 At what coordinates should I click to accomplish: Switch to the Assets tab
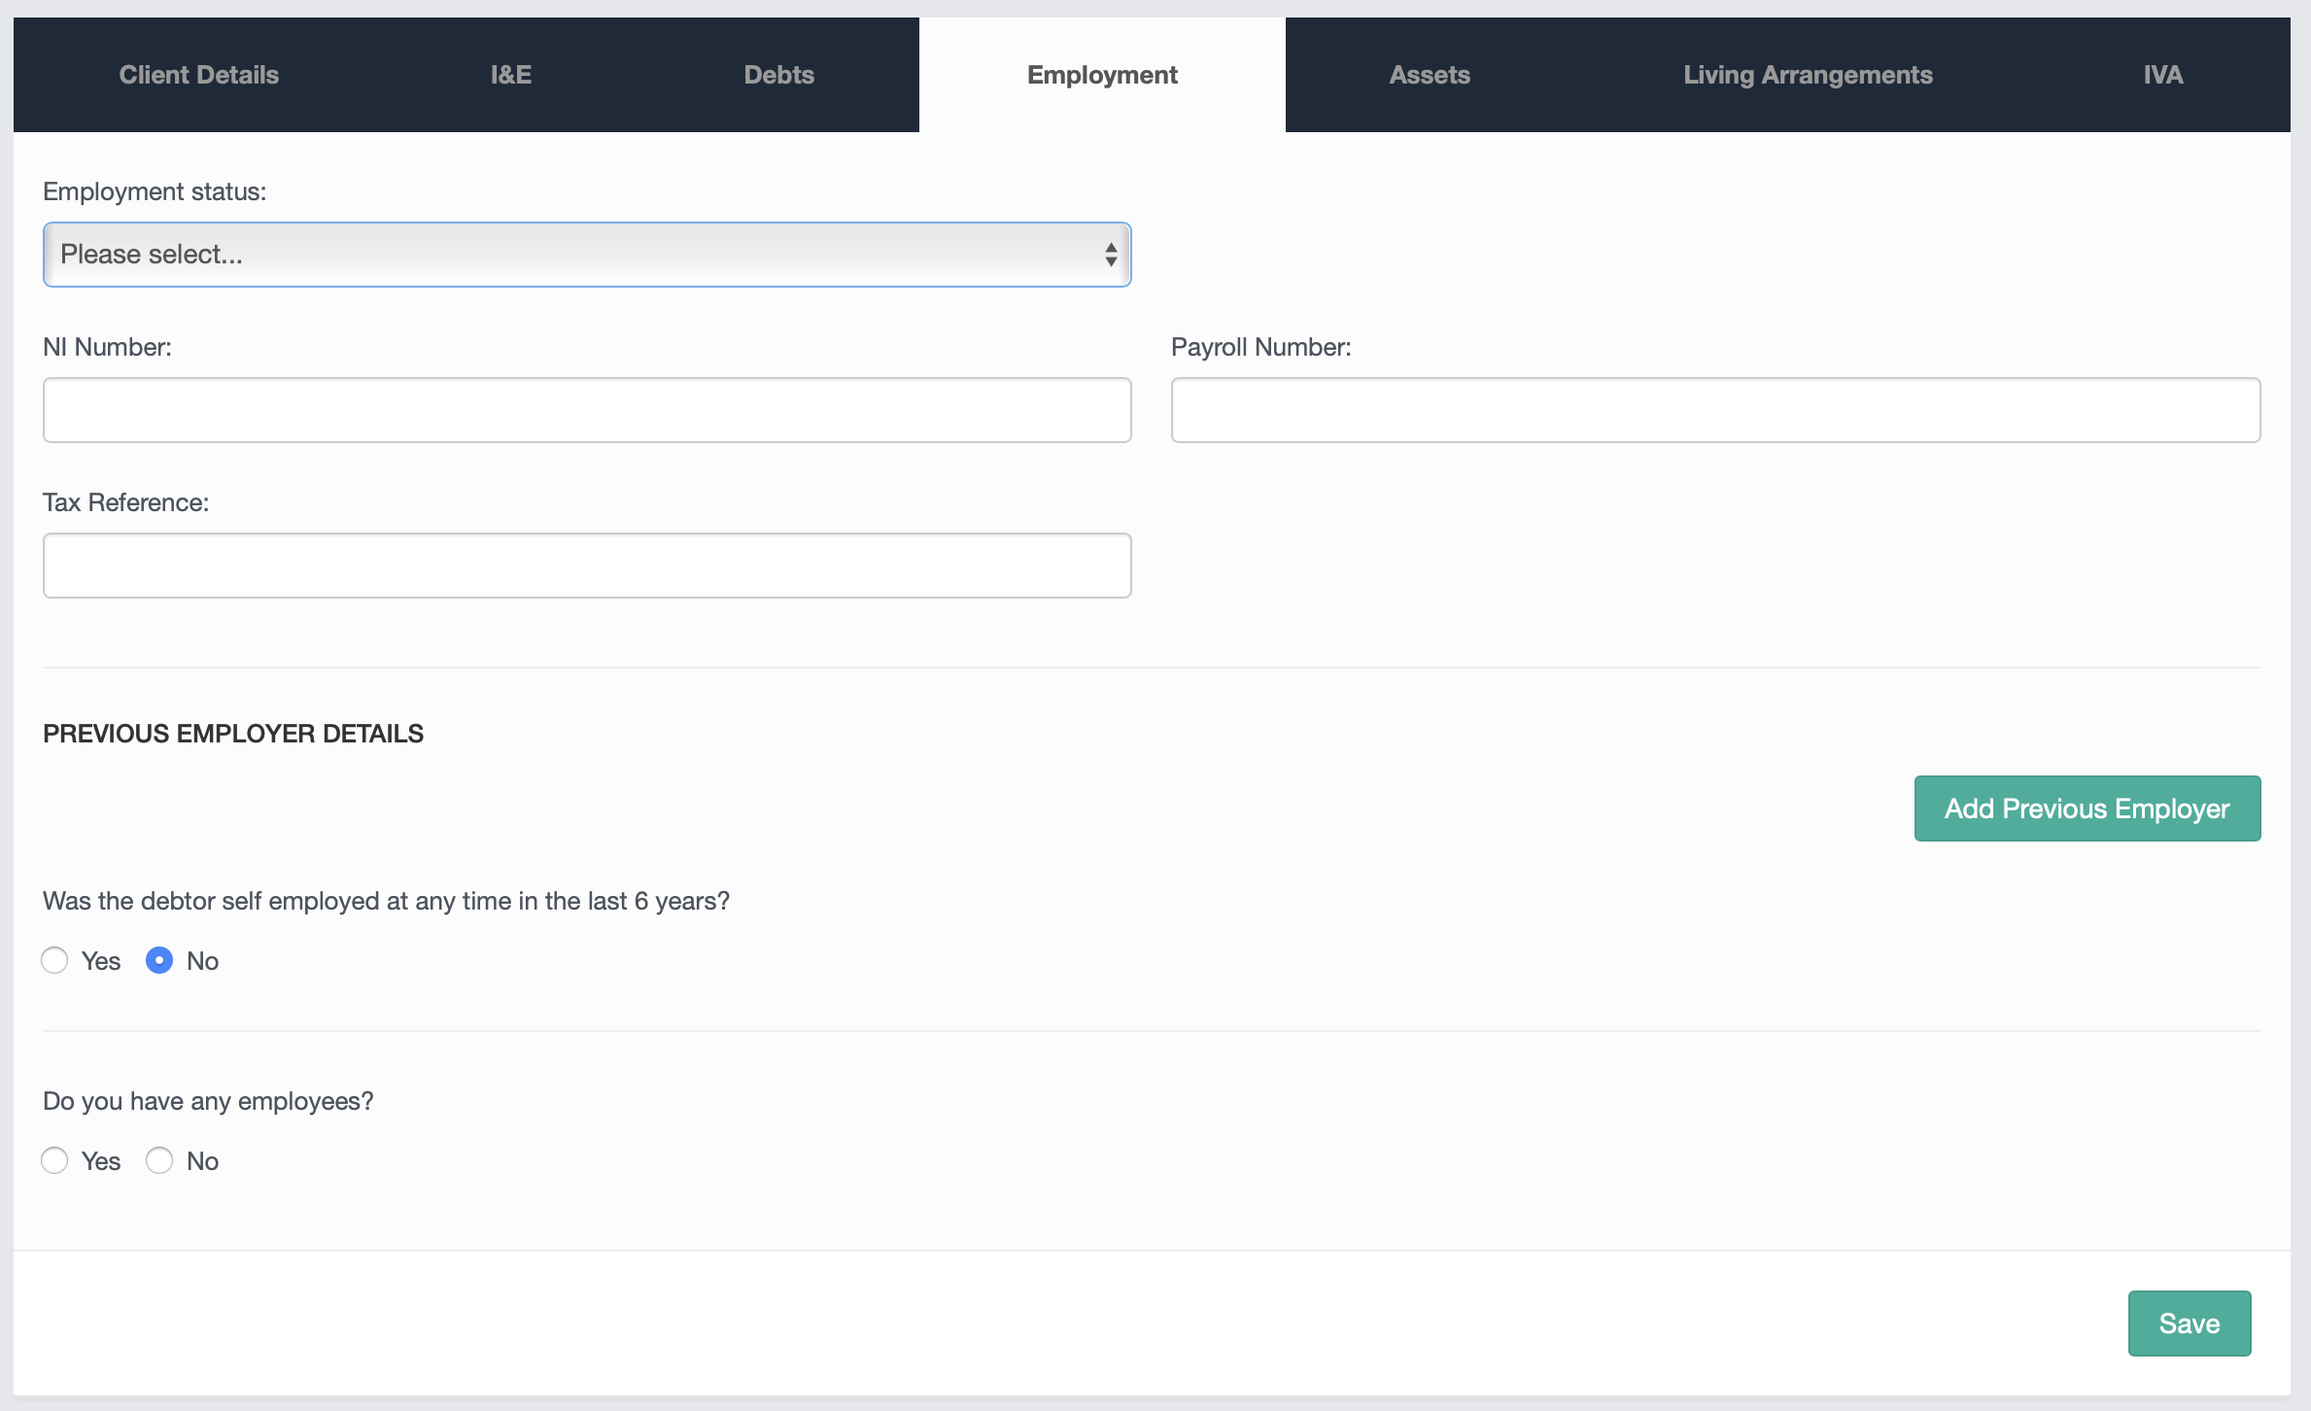1429,75
